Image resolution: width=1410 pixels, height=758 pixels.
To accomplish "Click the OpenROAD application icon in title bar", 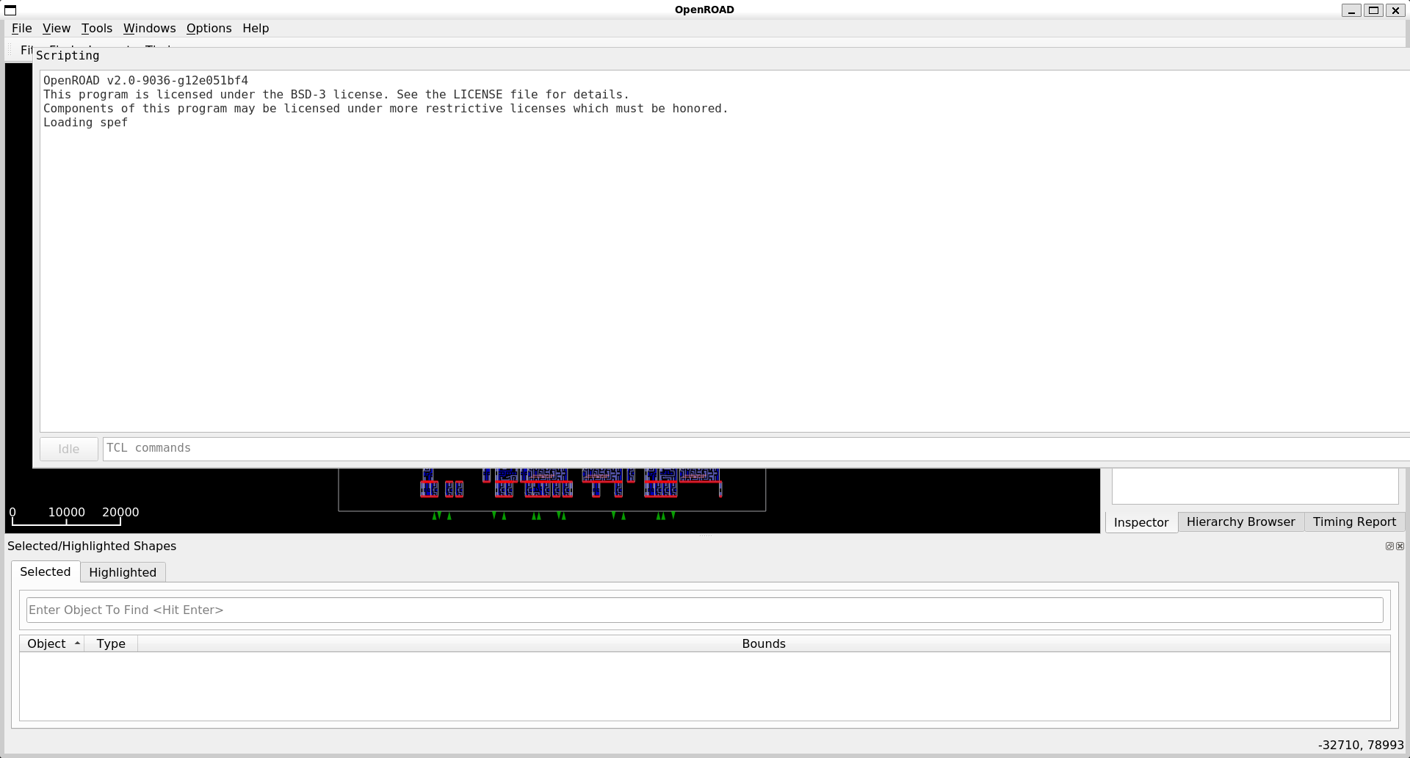I will pos(10,10).
